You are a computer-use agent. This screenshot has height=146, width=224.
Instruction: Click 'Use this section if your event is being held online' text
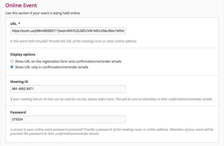[x=43, y=13]
